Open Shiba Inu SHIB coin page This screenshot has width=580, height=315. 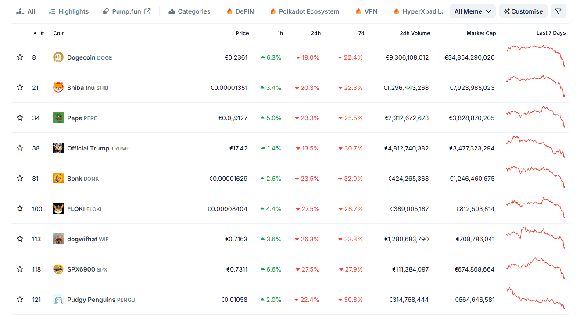(x=88, y=88)
